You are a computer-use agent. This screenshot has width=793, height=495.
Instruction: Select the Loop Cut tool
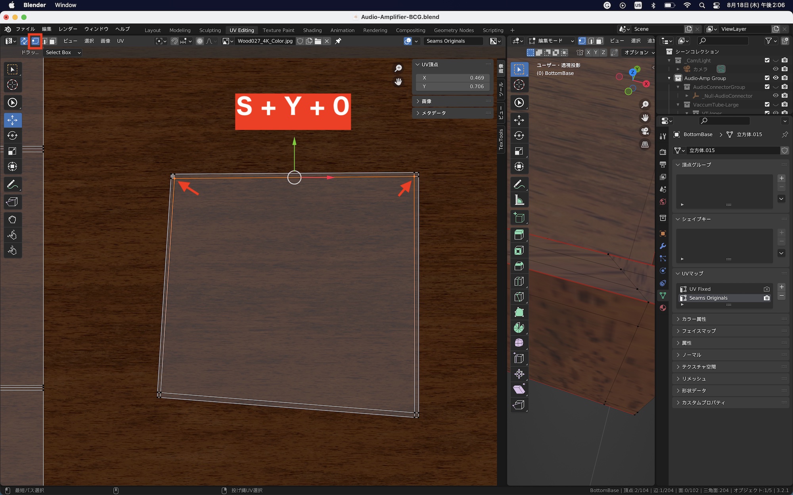519,282
